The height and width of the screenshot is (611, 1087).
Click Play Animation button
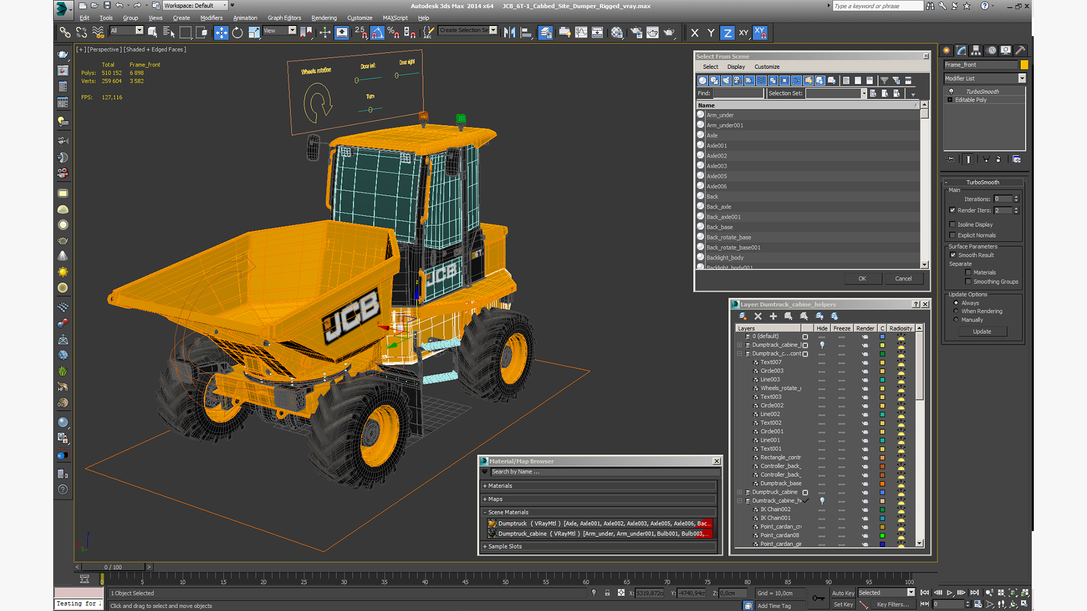[949, 593]
